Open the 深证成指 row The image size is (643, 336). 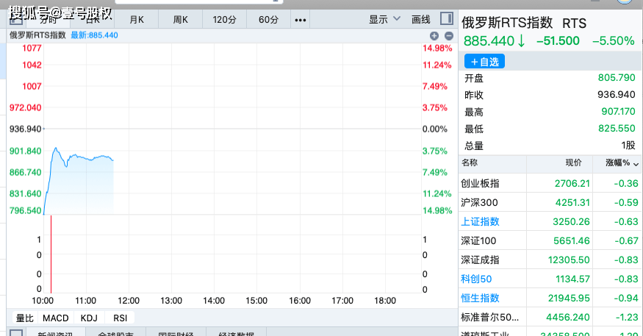click(x=550, y=260)
